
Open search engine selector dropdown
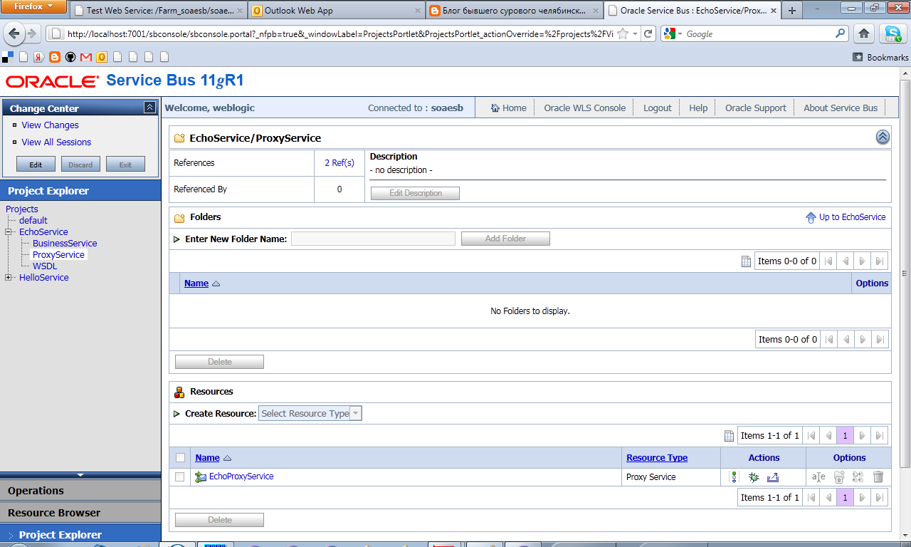[673, 33]
